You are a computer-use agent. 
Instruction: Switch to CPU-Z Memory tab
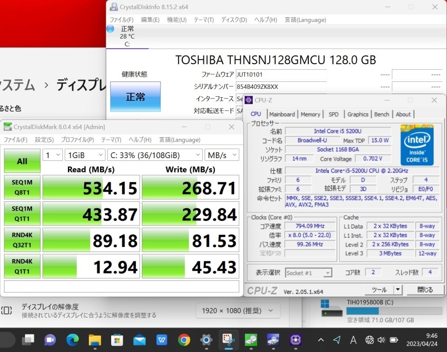tap(310, 114)
